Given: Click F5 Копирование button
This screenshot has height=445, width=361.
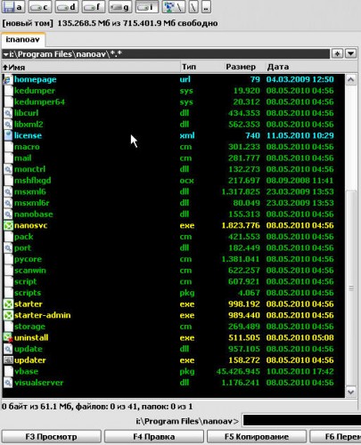Looking at the screenshot, I should click(x=257, y=437).
